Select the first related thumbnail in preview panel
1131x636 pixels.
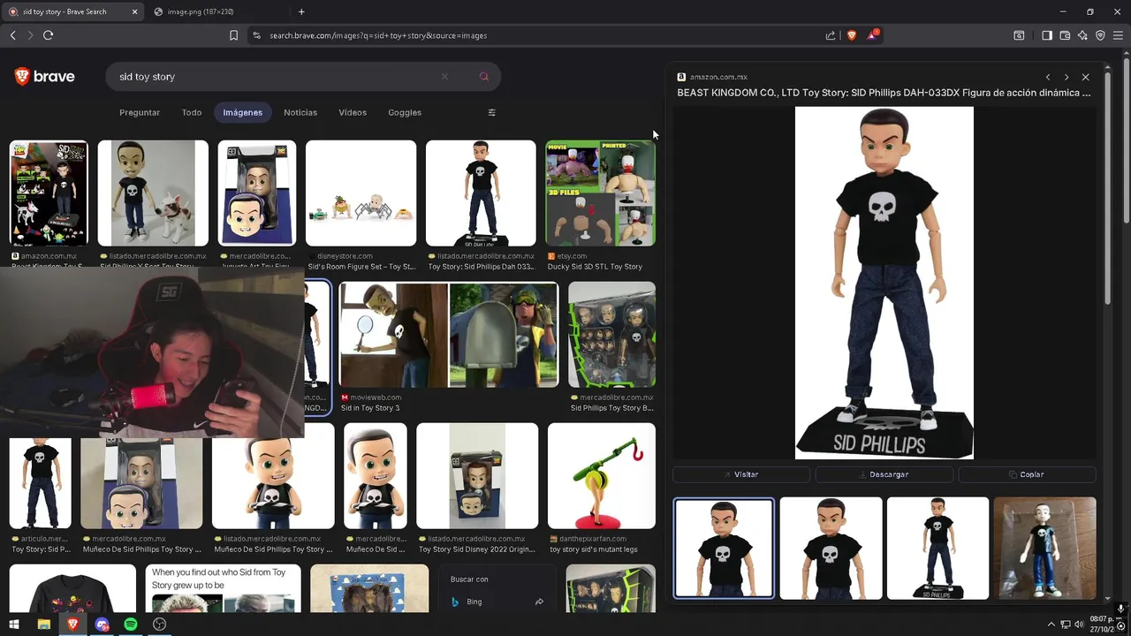(x=724, y=549)
